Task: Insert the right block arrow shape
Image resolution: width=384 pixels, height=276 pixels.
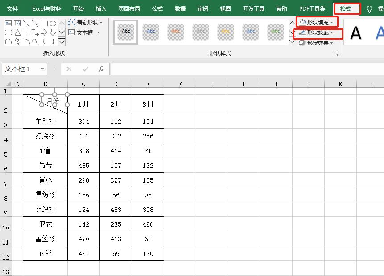Action: click(x=44, y=32)
